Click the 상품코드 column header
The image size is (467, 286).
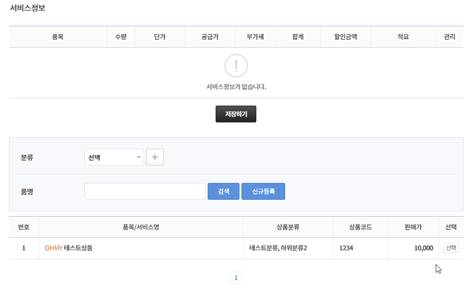point(360,227)
